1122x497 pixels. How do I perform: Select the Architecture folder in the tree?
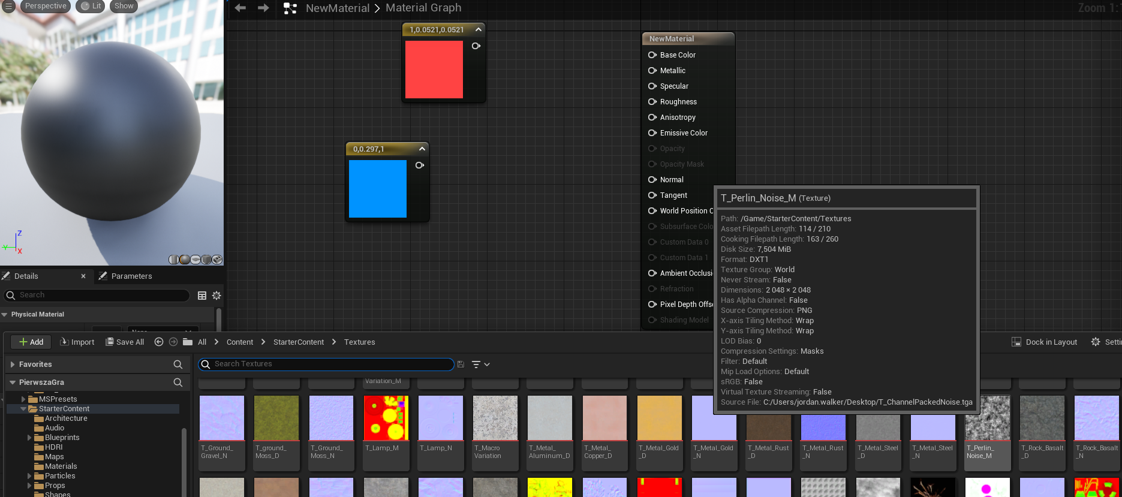click(66, 418)
